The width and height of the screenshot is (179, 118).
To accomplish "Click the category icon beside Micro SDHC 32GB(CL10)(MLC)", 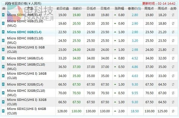I will click(x=3, y=93).
